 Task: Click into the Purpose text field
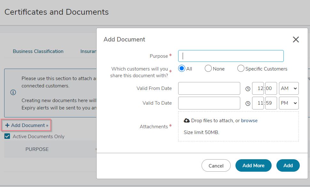click(231, 56)
